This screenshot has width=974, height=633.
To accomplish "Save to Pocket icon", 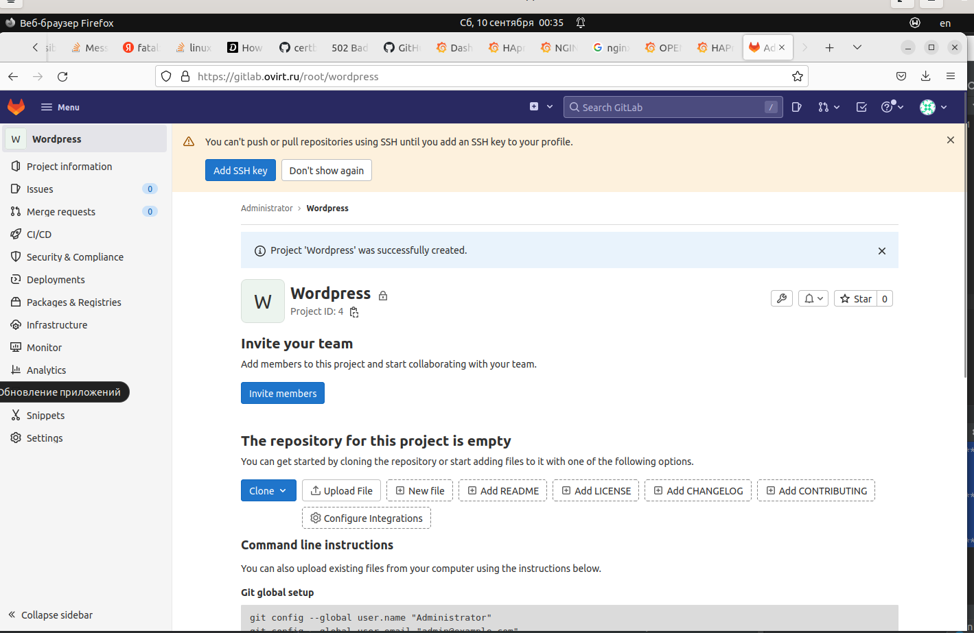I will click(x=901, y=76).
